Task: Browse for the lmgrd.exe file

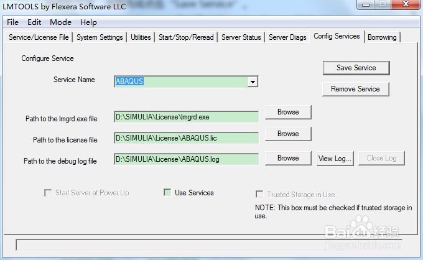Action: point(288,112)
